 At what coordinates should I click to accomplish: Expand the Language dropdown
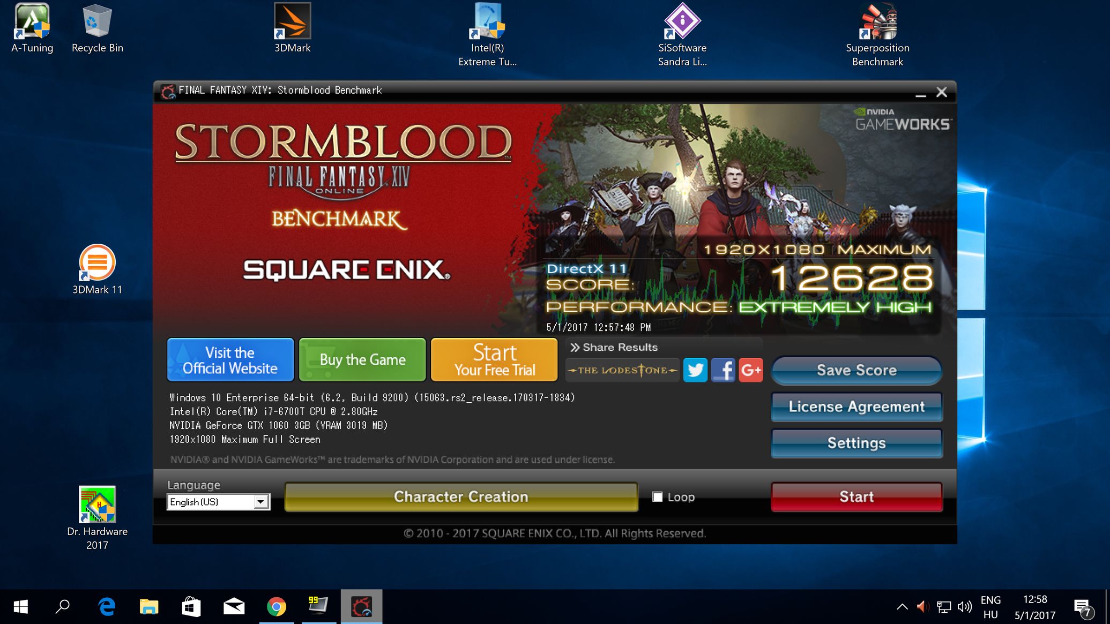(x=261, y=502)
